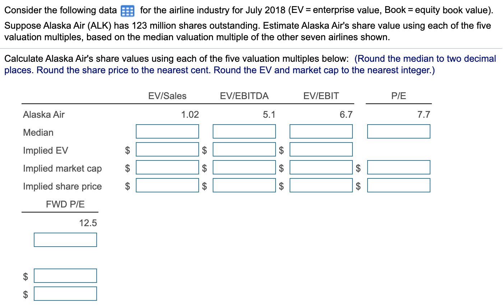
Task: Click the Median input under EV/Sales
Action: tap(167, 131)
